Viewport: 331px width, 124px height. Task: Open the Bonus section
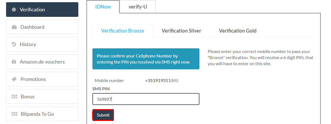(42, 97)
